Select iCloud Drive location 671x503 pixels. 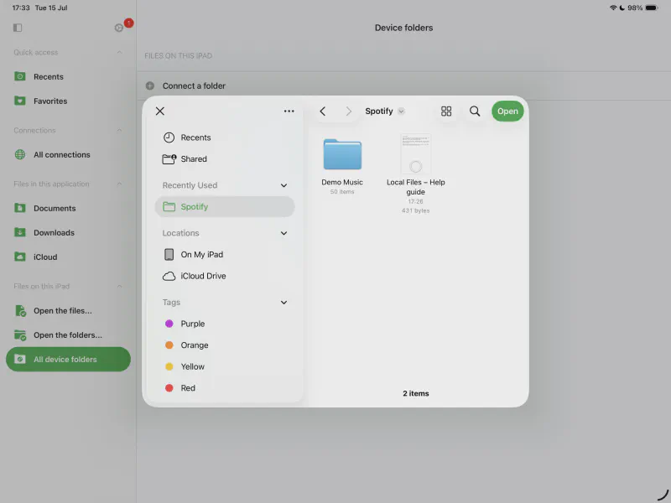point(203,276)
